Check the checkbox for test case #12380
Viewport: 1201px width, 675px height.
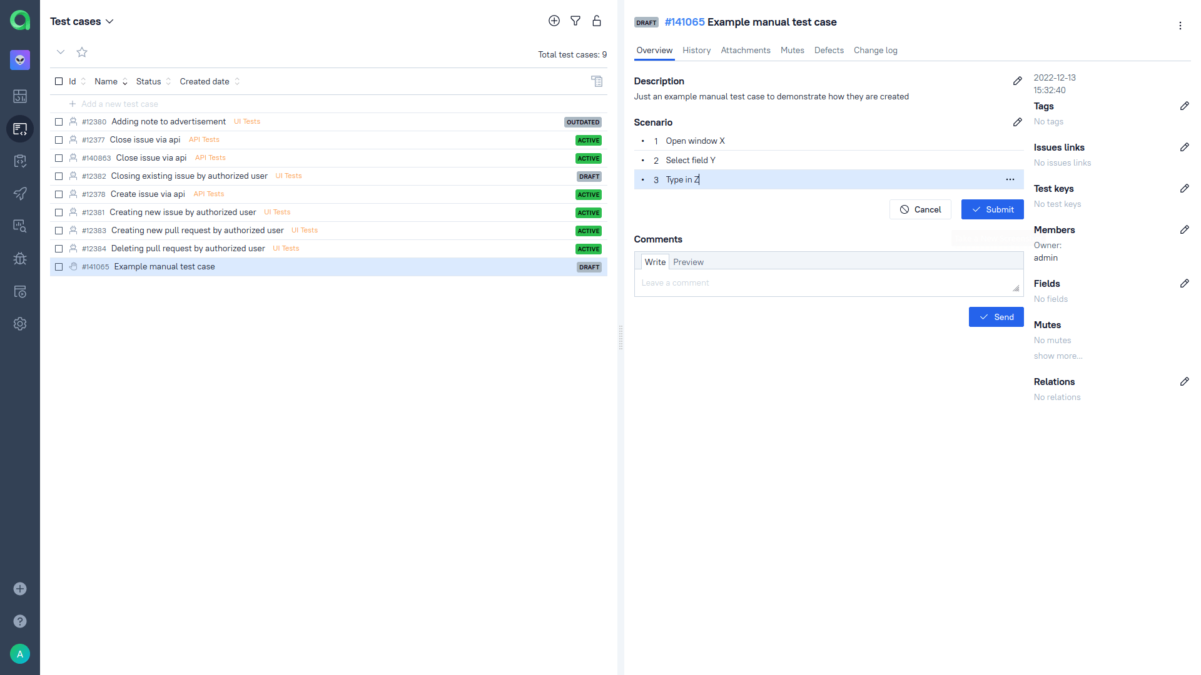(x=59, y=122)
